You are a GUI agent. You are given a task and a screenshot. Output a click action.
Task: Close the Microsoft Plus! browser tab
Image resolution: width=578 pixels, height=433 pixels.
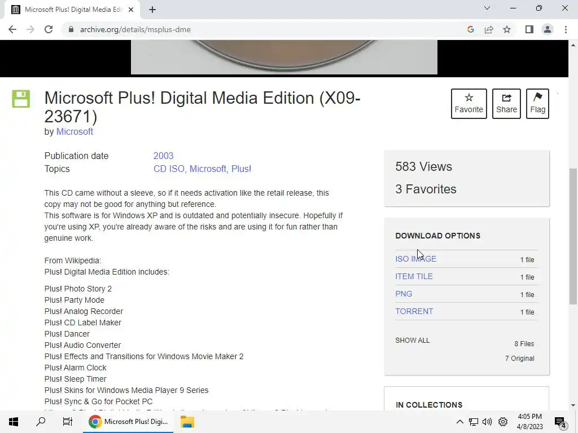[131, 10]
